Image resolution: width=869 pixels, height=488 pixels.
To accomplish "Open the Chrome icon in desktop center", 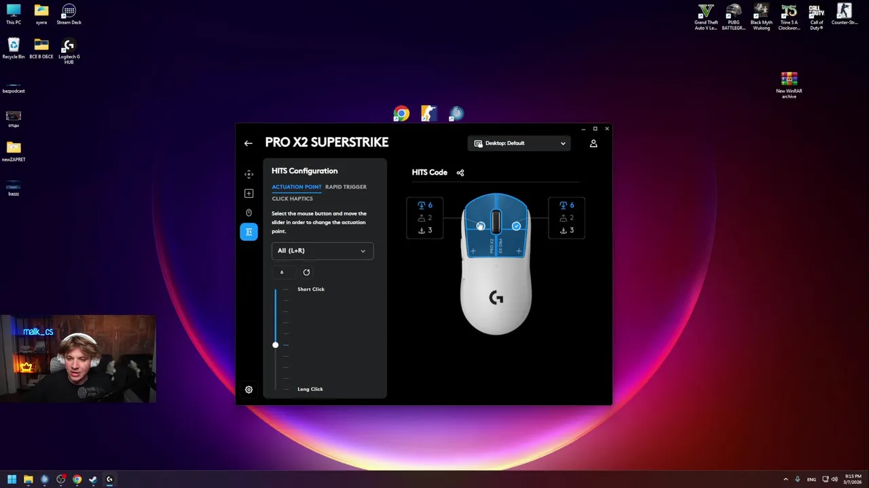I will pos(401,114).
